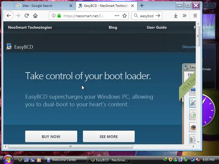Viewport: 219px width, 164px height.
Task: View the green padlock connection details
Action: [x=59, y=16]
